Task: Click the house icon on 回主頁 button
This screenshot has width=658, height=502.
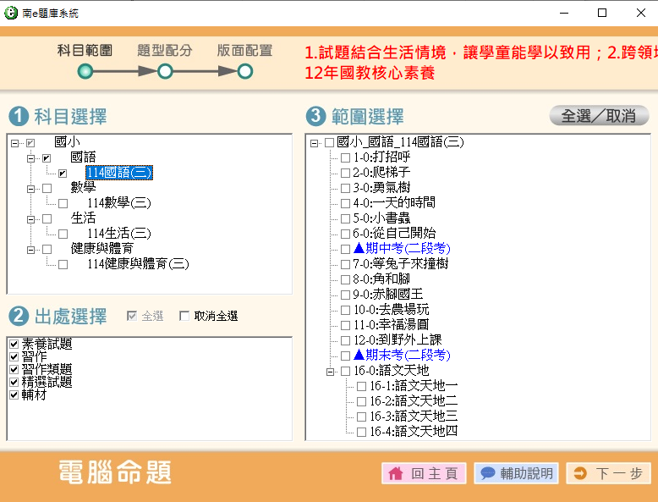Action: [x=395, y=473]
